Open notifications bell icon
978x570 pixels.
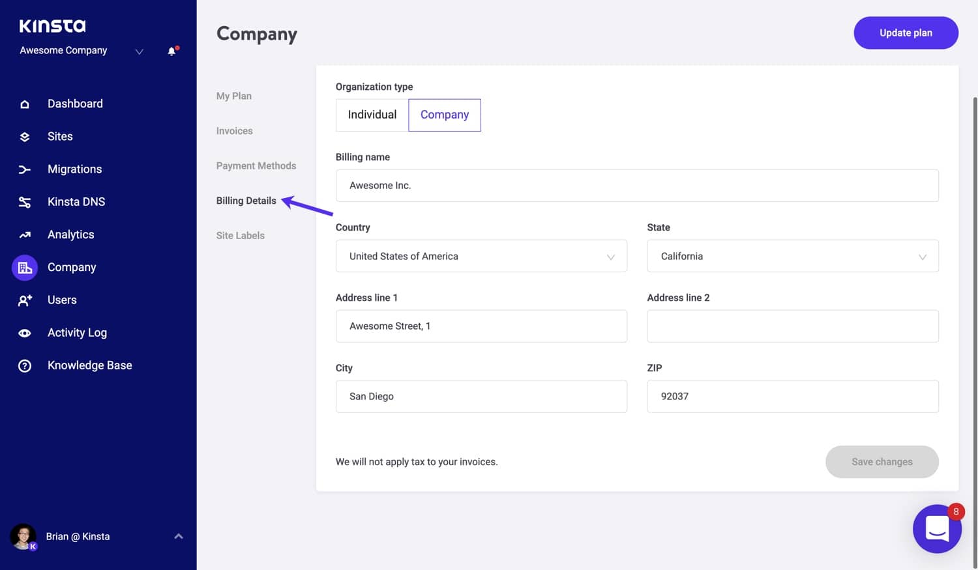[x=172, y=51]
